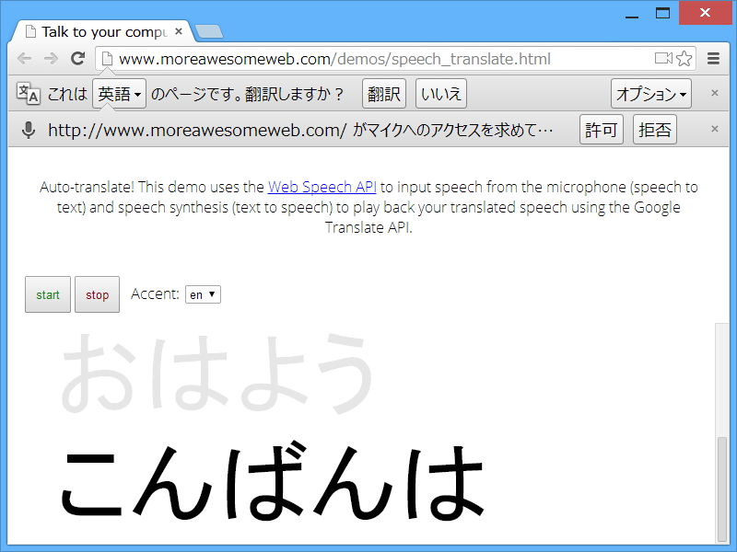The image size is (737, 552).
Task: Open the 英語 language dropdown
Action: 119,93
